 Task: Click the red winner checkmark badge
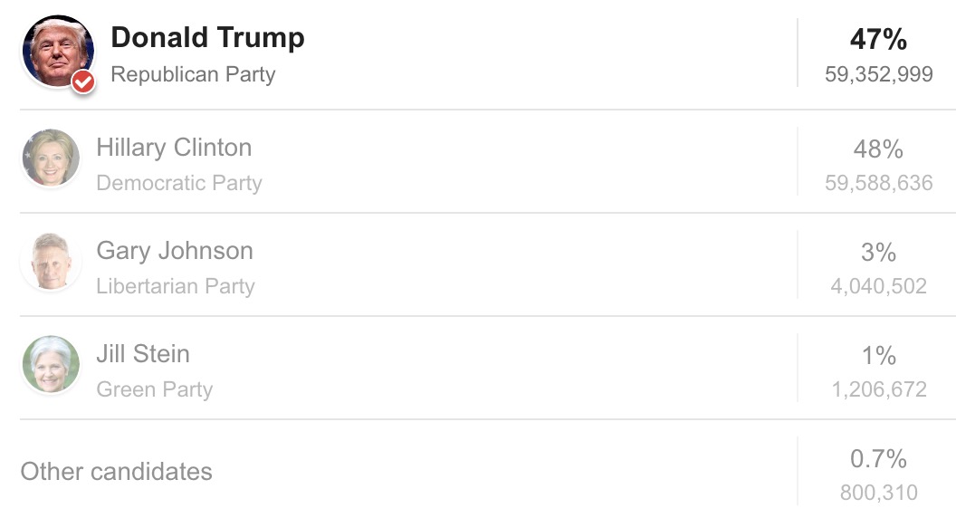tap(83, 82)
